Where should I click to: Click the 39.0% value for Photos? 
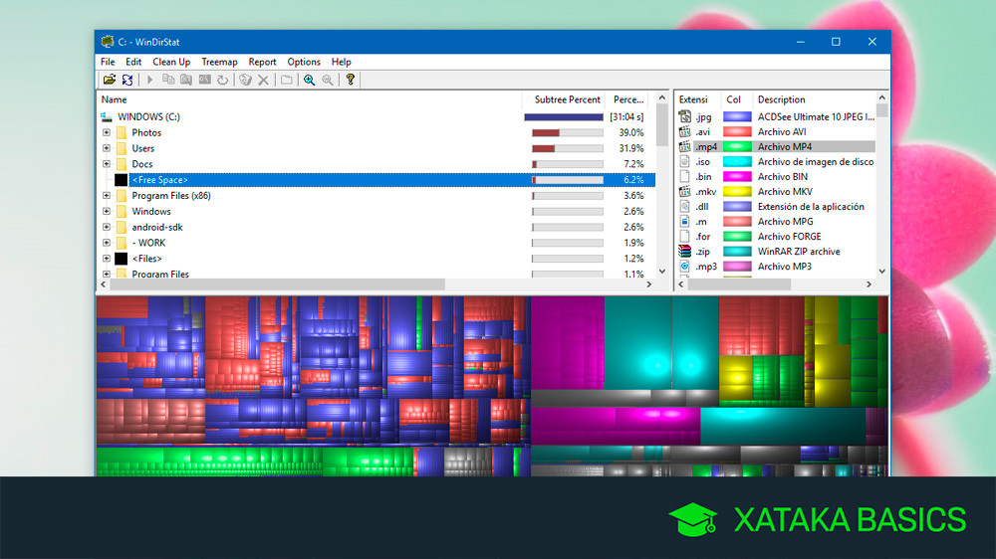630,132
